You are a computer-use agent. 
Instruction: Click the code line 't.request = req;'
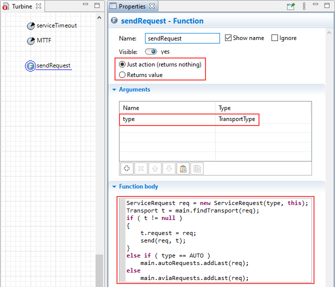[168, 233]
